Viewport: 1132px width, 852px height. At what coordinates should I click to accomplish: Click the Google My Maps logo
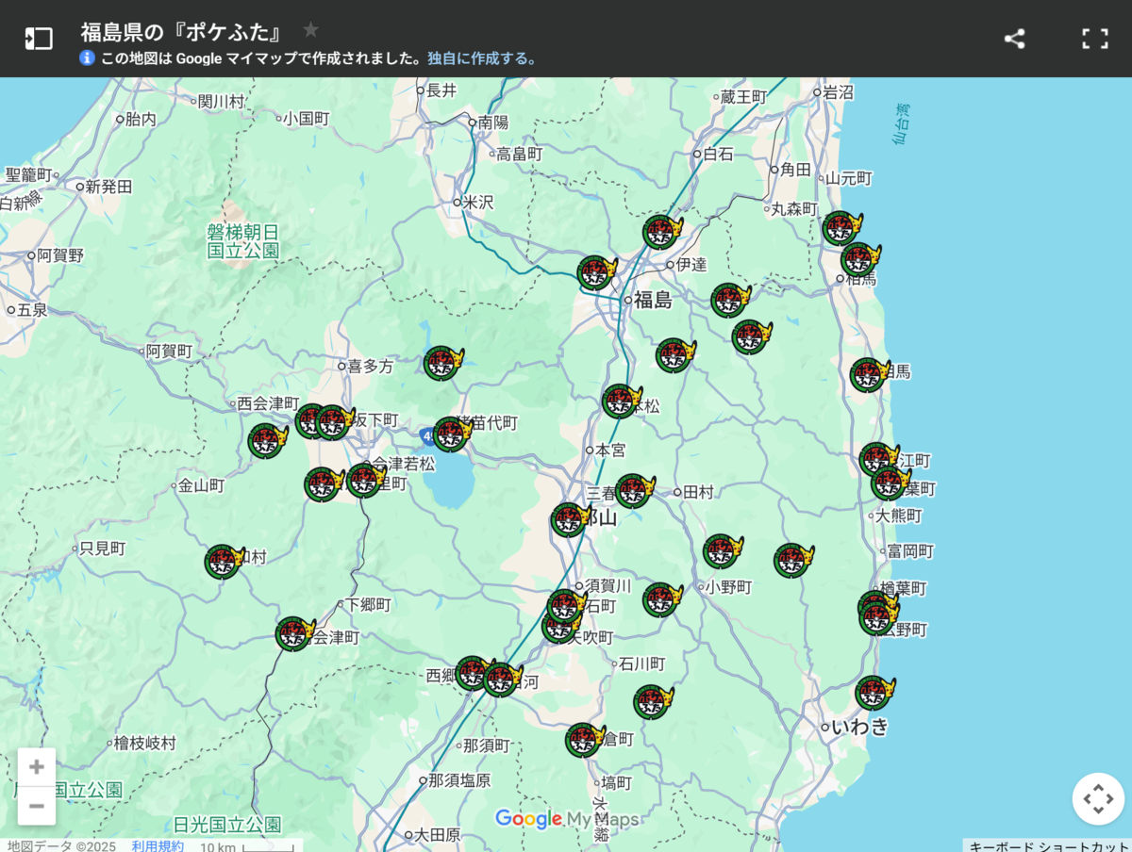567,819
